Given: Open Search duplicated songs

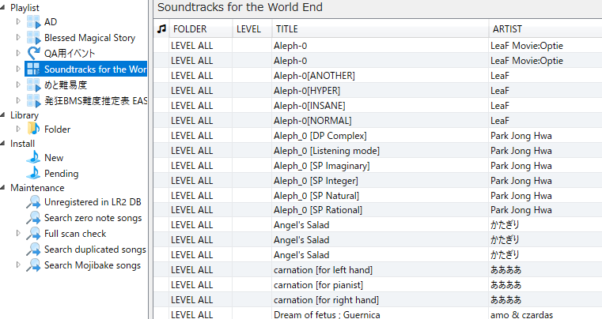Looking at the screenshot, I should tap(95, 250).
